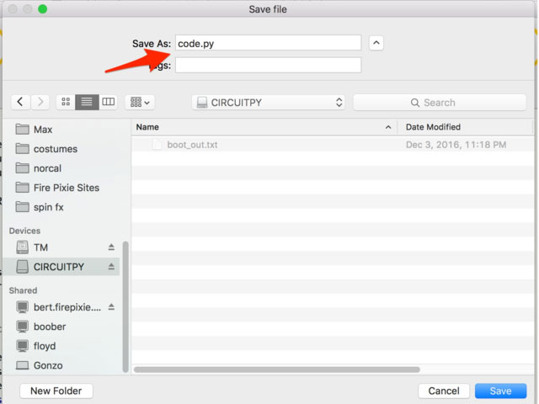Screen dimensions: 539x404
Task: Sort files by Name column
Action: click(x=261, y=127)
